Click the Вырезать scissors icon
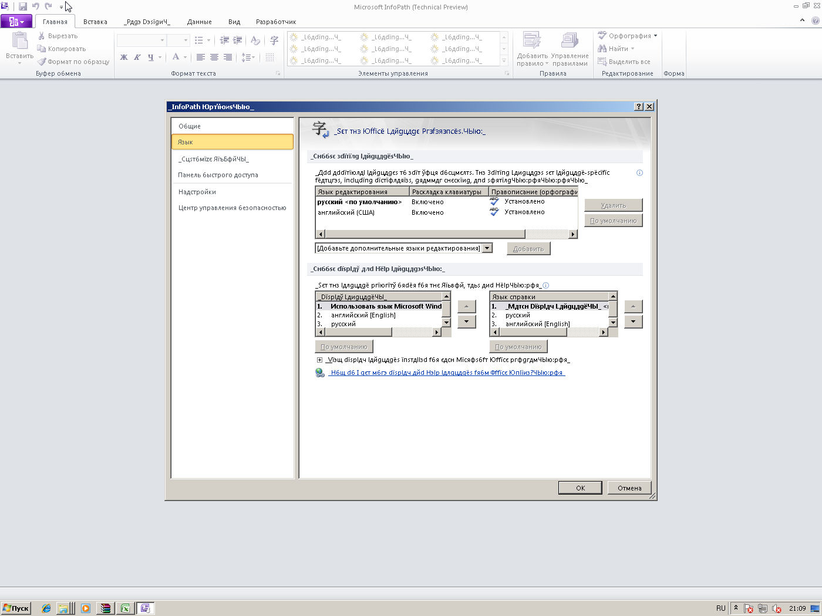Screen dimensions: 822x616 point(42,36)
